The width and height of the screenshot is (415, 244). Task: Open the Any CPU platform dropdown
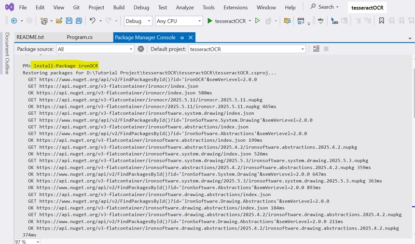[179, 21]
